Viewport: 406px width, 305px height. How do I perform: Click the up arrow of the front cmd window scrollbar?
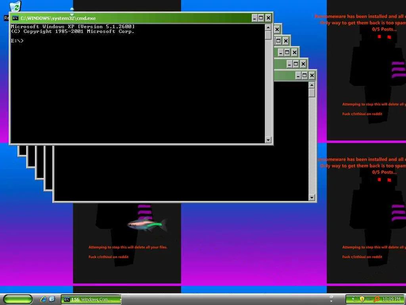pos(268,27)
